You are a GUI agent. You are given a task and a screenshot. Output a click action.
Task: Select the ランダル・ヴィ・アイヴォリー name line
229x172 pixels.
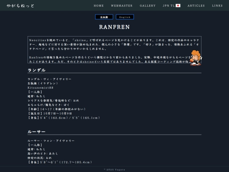tap(50, 79)
